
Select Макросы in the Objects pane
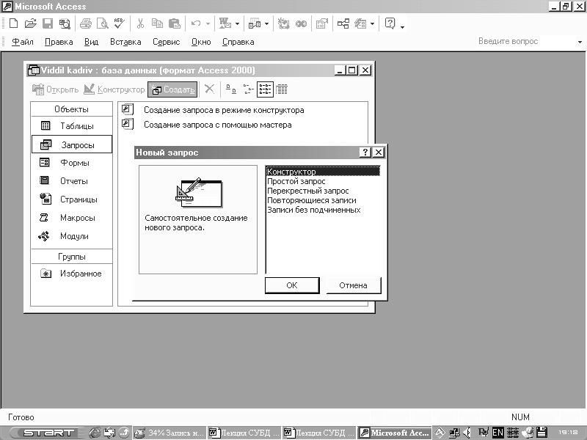tap(71, 218)
